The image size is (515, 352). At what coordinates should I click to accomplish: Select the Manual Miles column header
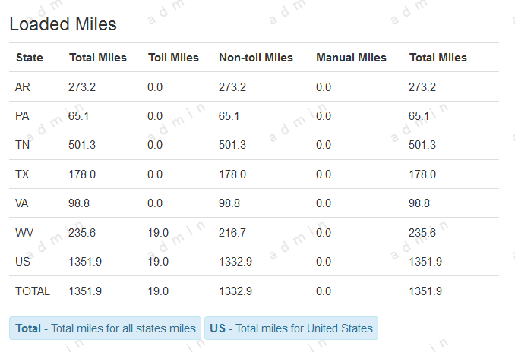tap(351, 58)
